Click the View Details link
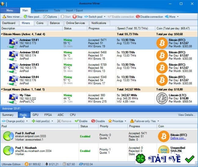The height and width of the screenshot is (167, 198). pyautogui.click(x=186, y=115)
